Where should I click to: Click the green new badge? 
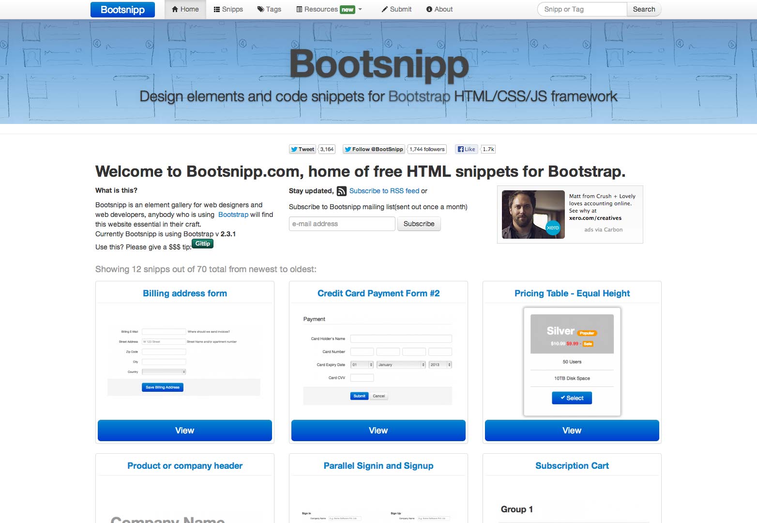(x=348, y=10)
